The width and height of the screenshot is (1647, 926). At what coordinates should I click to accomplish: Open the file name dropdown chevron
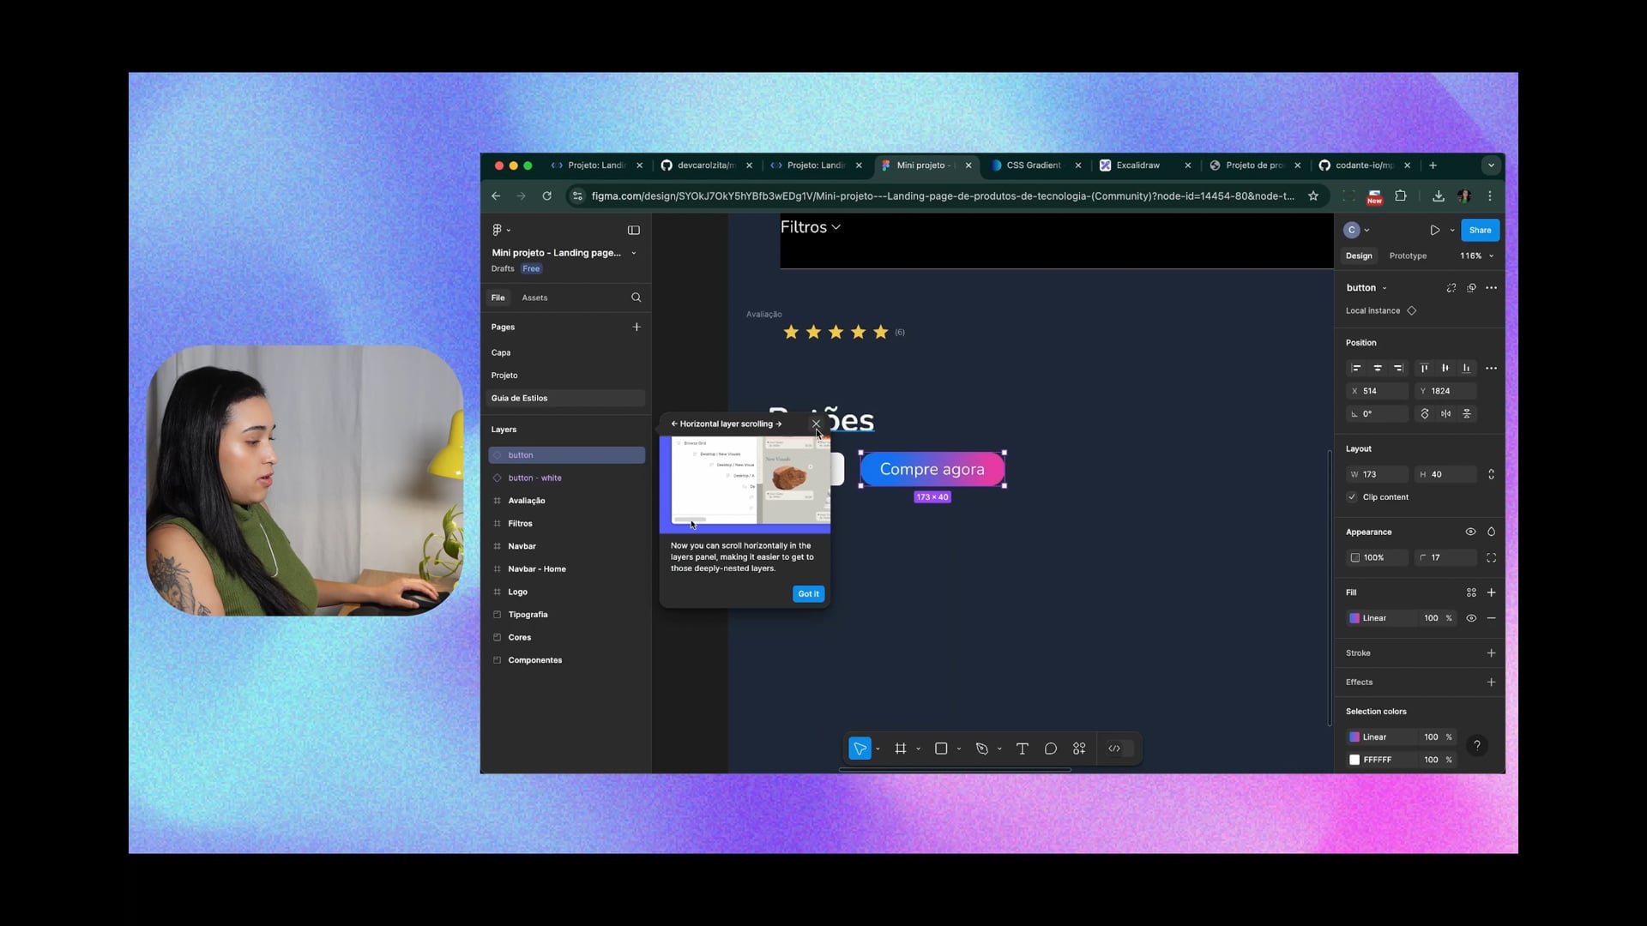(634, 253)
